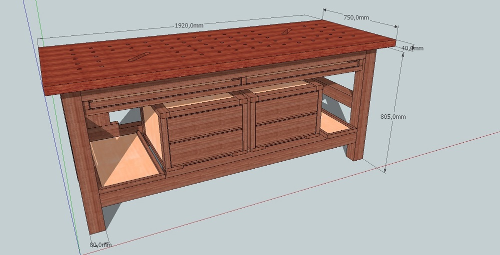Select the right elongated slot in tabletop
The height and width of the screenshot is (255, 500).
pos(287,32)
